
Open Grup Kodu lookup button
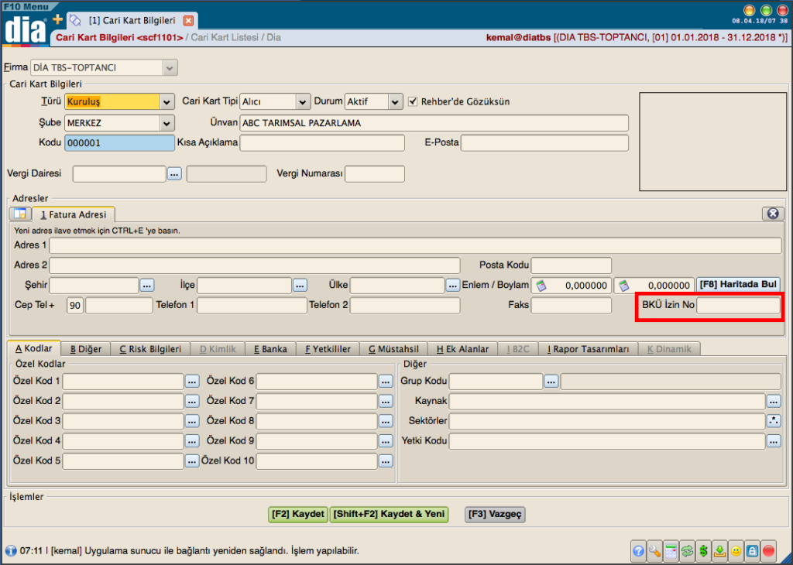551,382
